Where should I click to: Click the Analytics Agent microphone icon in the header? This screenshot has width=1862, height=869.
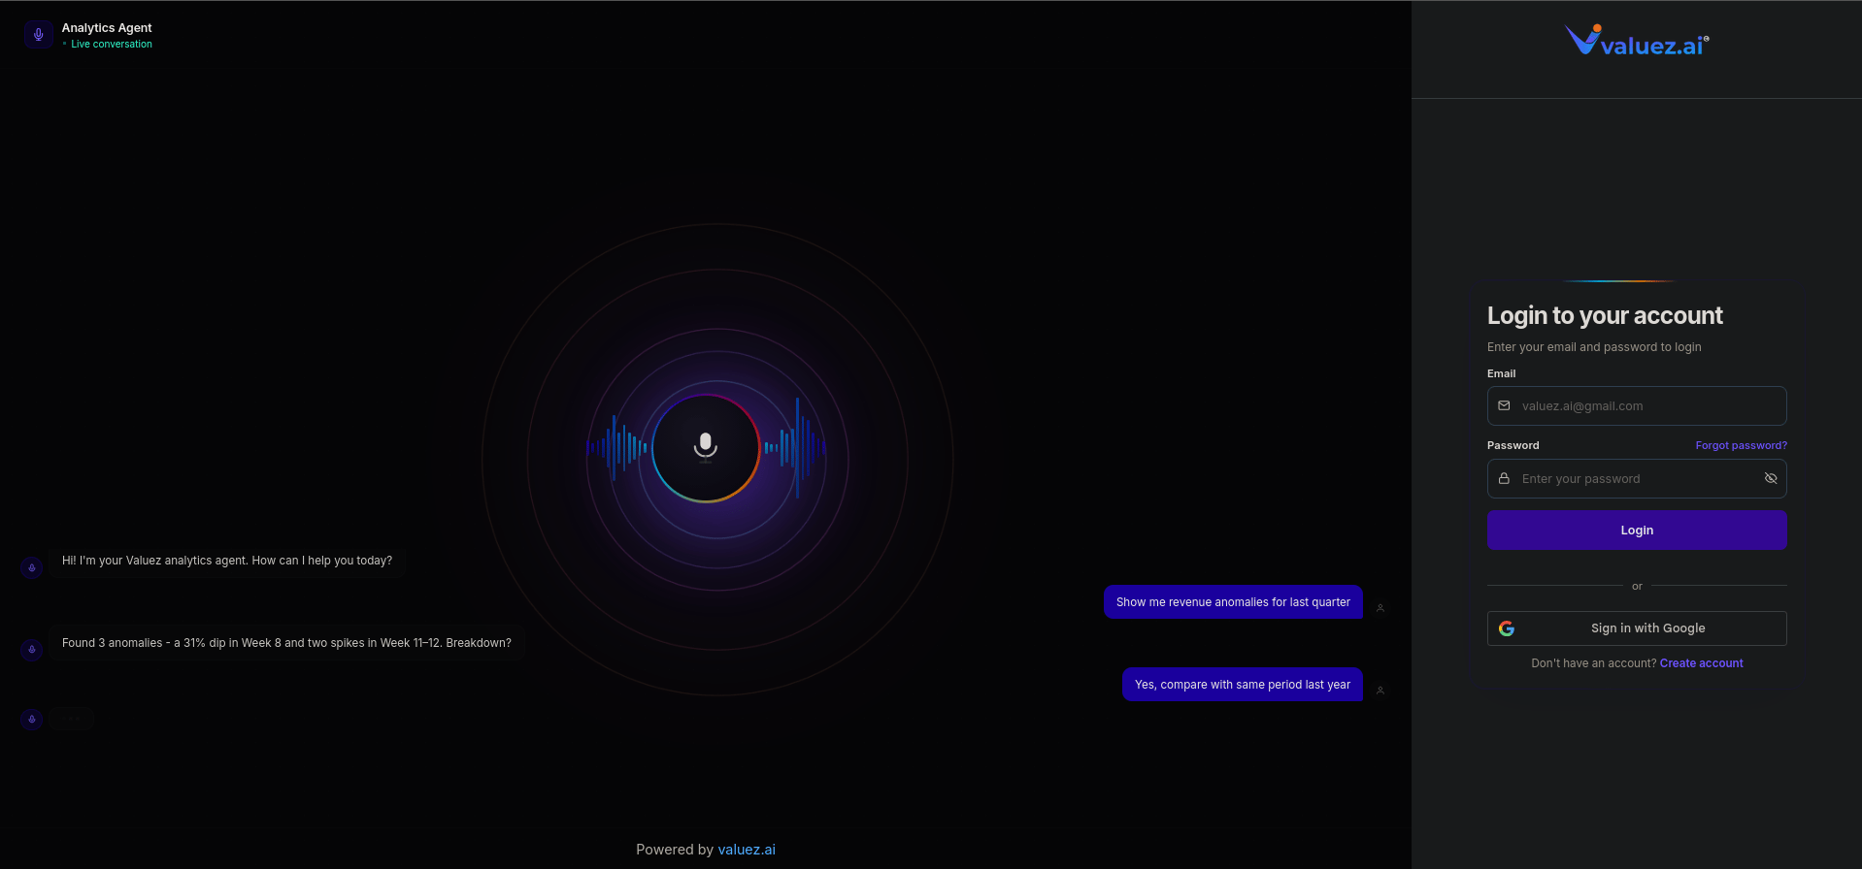point(38,35)
